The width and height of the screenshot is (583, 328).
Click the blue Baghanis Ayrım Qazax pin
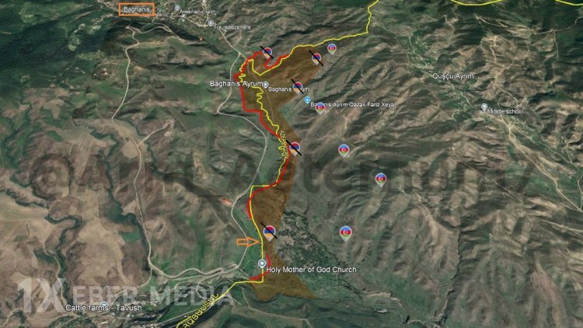point(307,100)
